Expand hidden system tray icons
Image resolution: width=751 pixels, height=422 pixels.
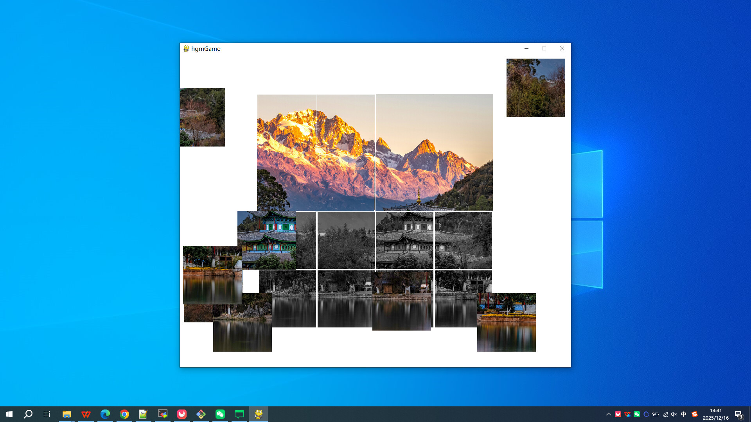tap(609, 414)
